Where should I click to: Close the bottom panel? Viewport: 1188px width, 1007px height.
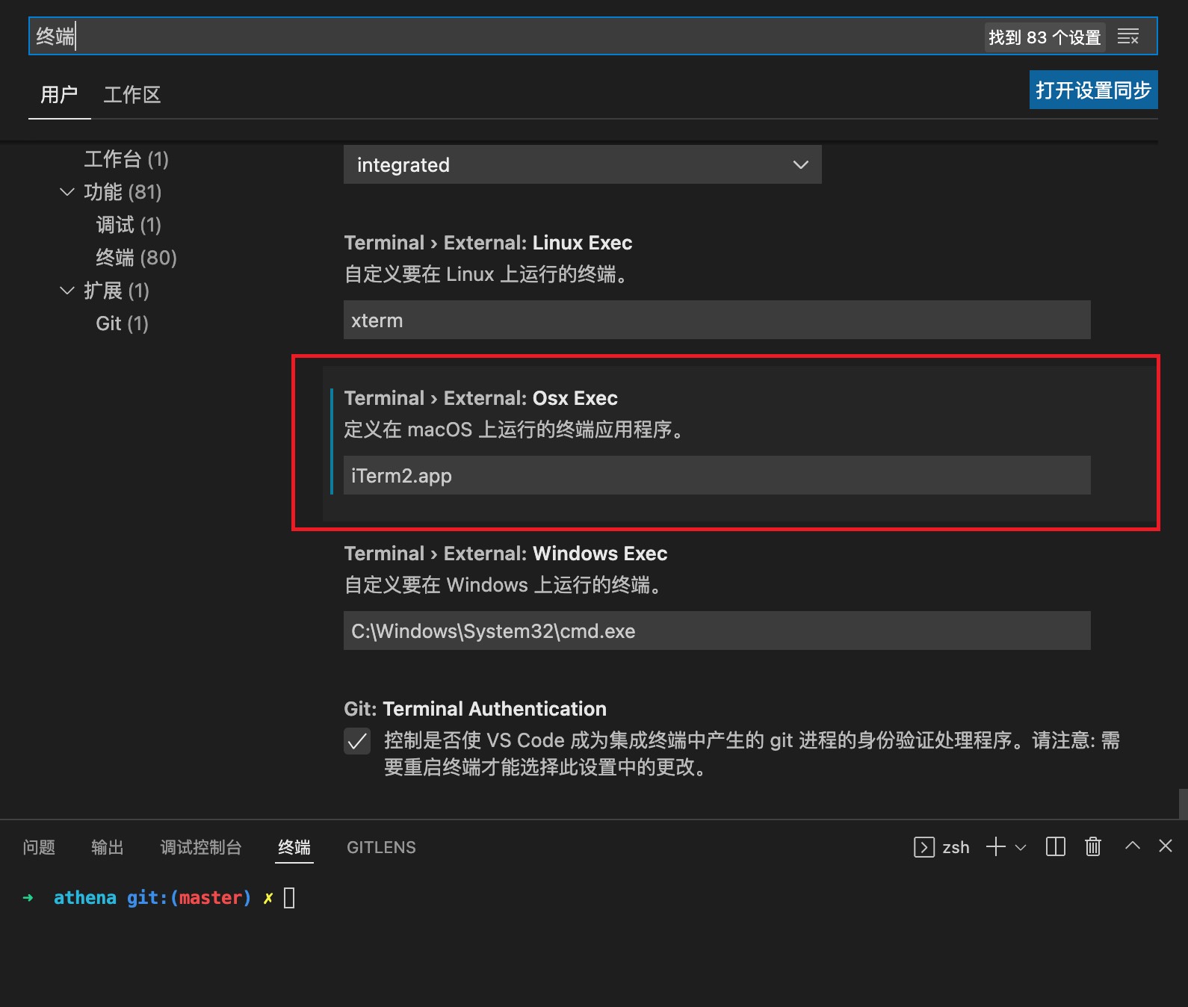(x=1166, y=846)
